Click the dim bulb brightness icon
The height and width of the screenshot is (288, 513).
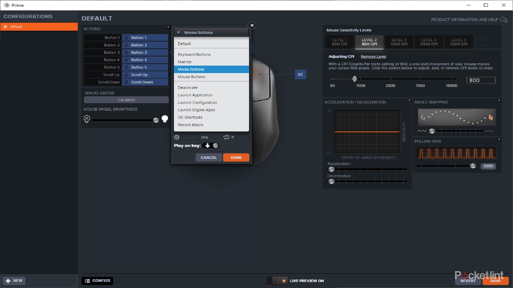[x=87, y=119]
